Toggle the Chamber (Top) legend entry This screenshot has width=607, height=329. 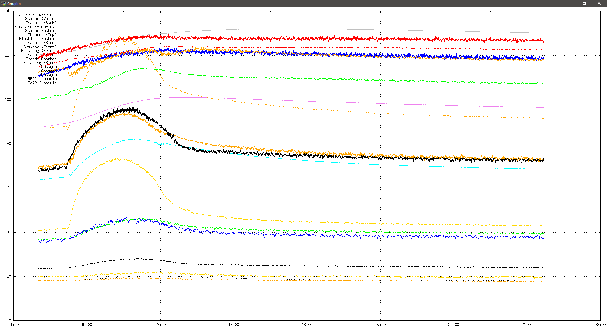[48, 35]
